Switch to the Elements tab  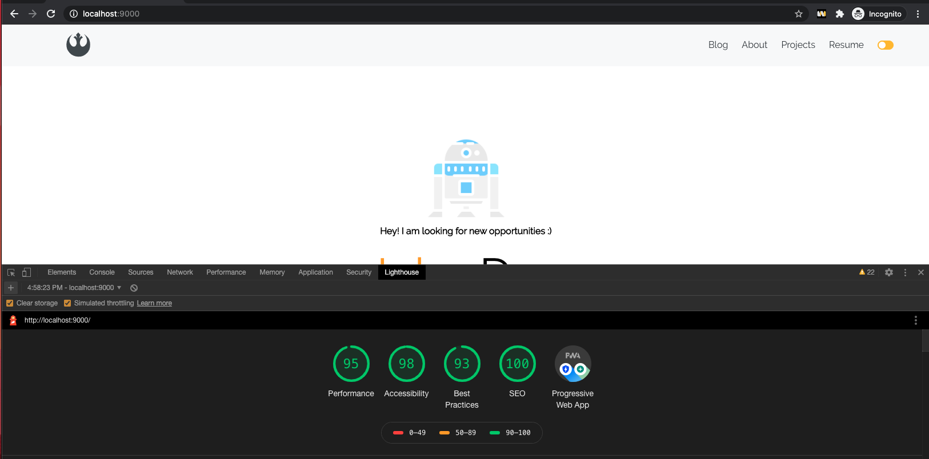(62, 272)
